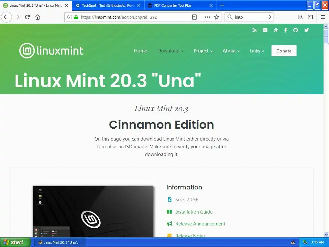Open the Release Announcement link
329x247 pixels.
tap(200, 224)
